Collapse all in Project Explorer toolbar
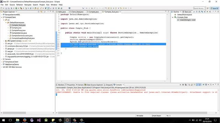The image size is (220, 123). (x=38, y=12)
